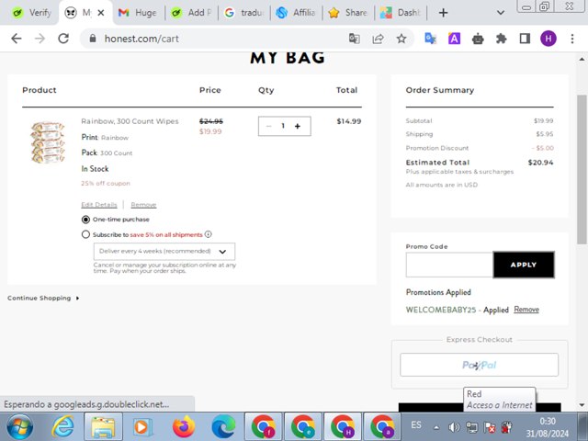The width and height of the screenshot is (588, 441).
Task: Switch to the Add P tab
Action: 191,13
